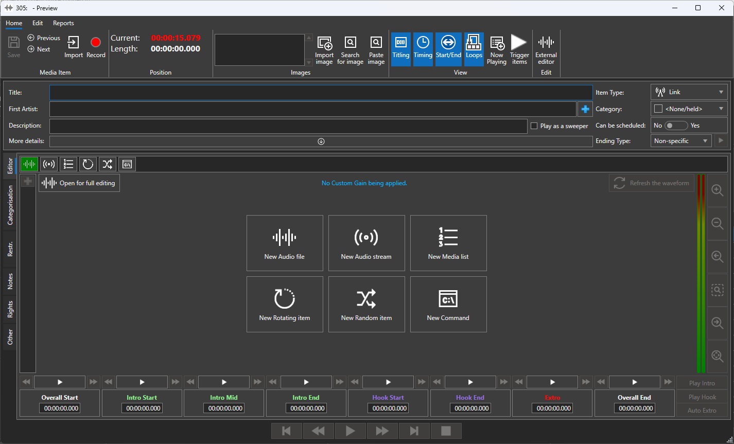The image size is (734, 444).
Task: Open the Ending Type dropdown
Action: coord(681,141)
